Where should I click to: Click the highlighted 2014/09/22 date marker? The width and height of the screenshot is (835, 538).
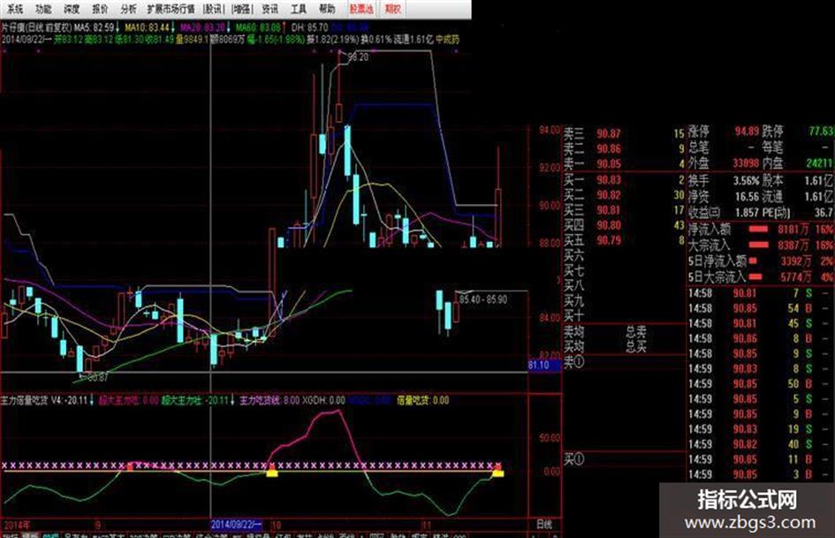pyautogui.click(x=237, y=524)
